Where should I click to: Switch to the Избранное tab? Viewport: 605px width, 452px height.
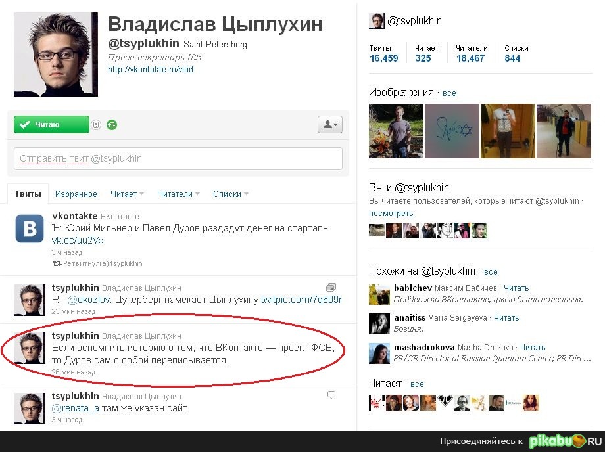point(76,194)
